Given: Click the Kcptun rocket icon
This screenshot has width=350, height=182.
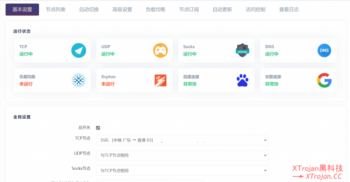Looking at the screenshot, I should 161,80.
